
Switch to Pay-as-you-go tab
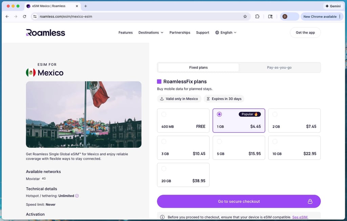(279, 67)
